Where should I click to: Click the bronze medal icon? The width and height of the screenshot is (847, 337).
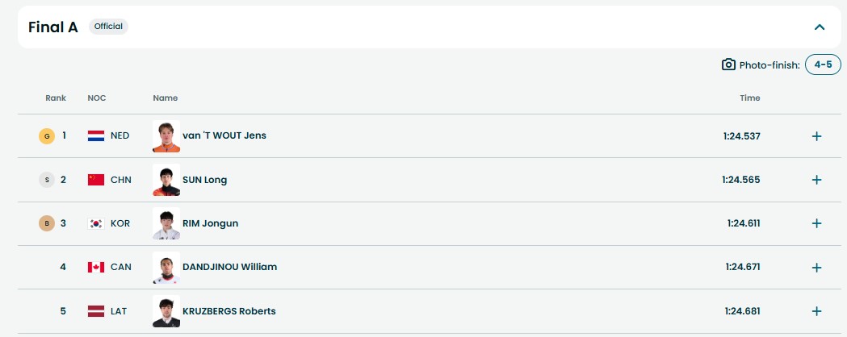[x=46, y=223]
